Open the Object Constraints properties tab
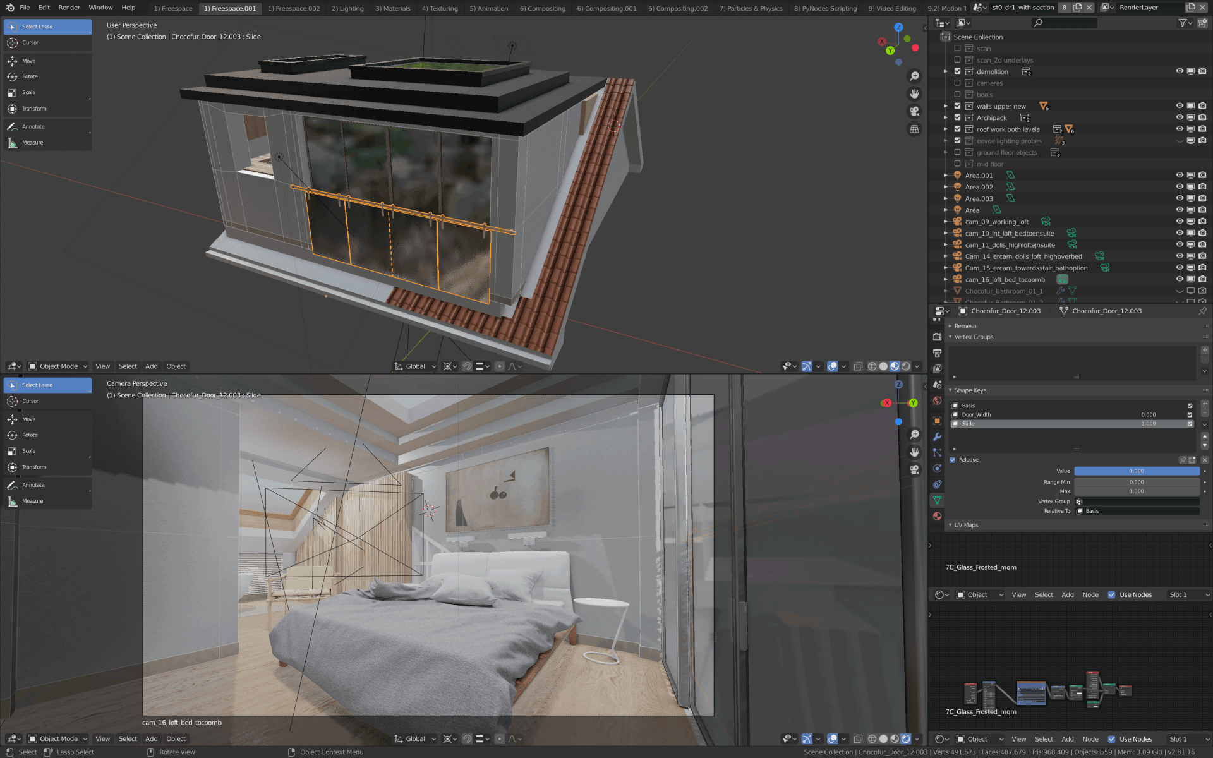Screen dimensions: 1213x758 (938, 484)
